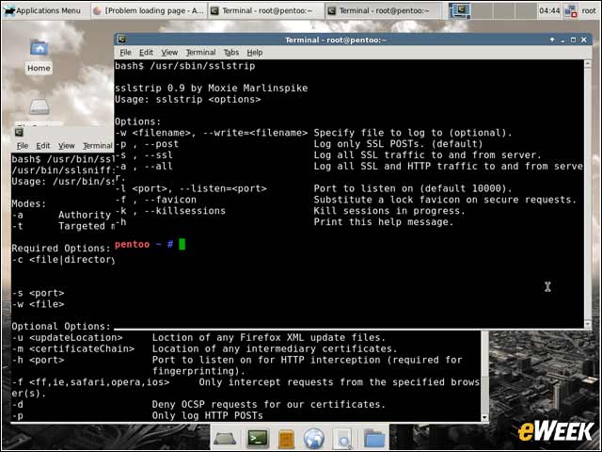Click the root user label in panel
The height and width of the screenshot is (452, 602).
coord(589,10)
